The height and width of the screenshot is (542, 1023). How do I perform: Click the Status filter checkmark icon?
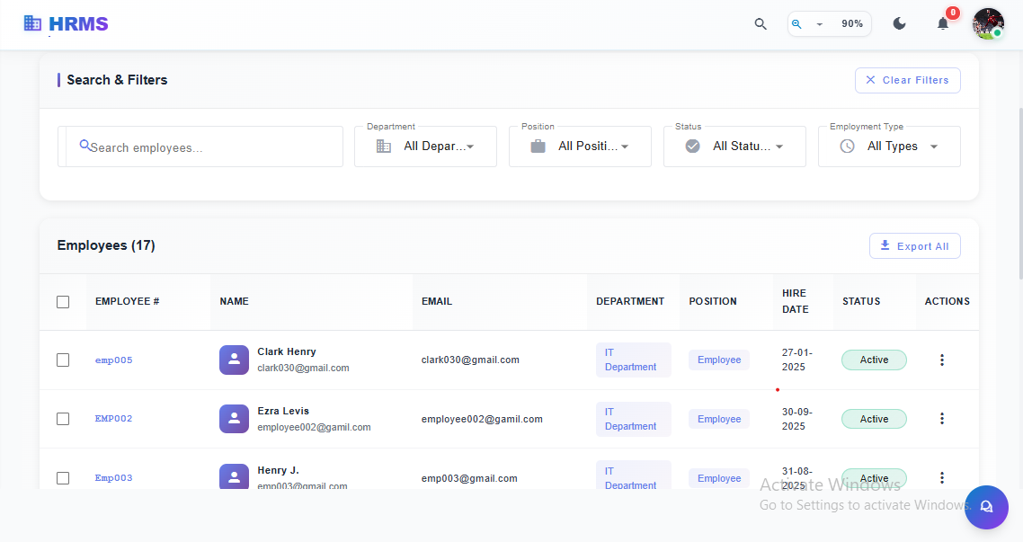point(693,147)
